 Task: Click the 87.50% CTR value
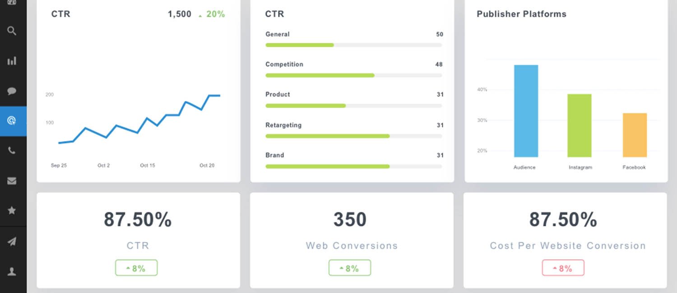(138, 220)
